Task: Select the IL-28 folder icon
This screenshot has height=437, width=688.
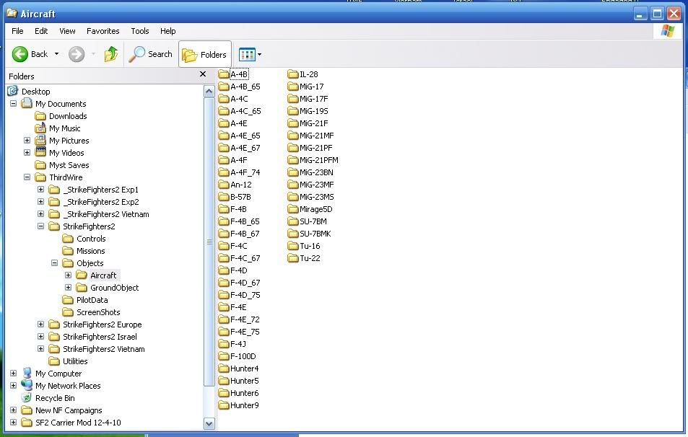Action: coord(293,74)
